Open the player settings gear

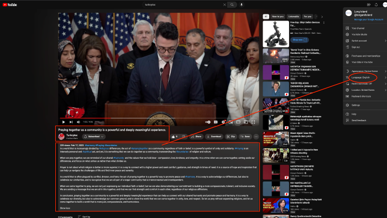pyautogui.click(x=223, y=122)
